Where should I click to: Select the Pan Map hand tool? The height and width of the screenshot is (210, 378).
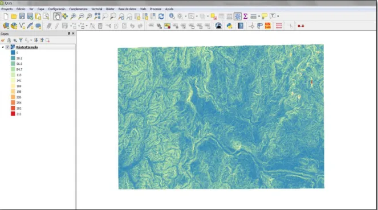(57, 17)
